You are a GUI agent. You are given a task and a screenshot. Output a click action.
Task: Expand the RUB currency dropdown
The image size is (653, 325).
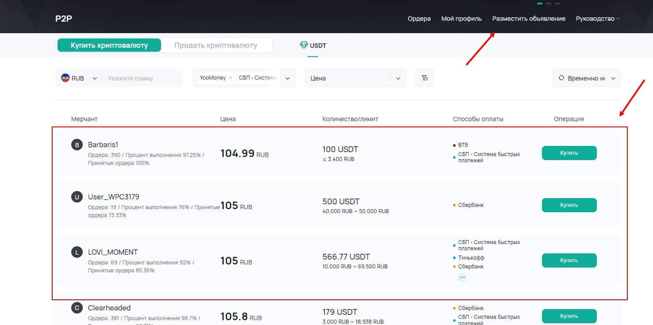pos(94,78)
